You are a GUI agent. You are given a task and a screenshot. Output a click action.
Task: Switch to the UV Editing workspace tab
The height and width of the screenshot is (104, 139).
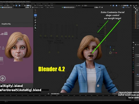coord(12,4)
